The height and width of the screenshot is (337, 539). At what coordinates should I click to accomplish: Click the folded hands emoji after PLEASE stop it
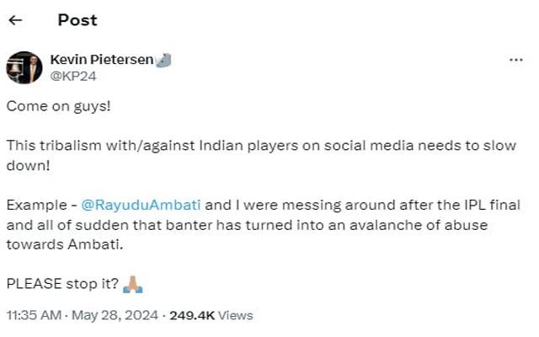pos(133,285)
